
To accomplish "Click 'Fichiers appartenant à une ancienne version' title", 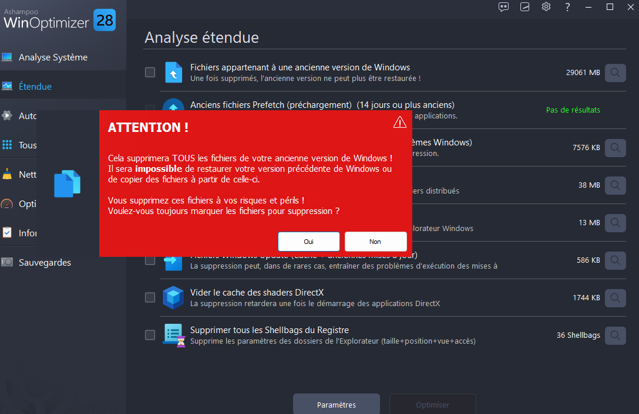I will [x=300, y=67].
